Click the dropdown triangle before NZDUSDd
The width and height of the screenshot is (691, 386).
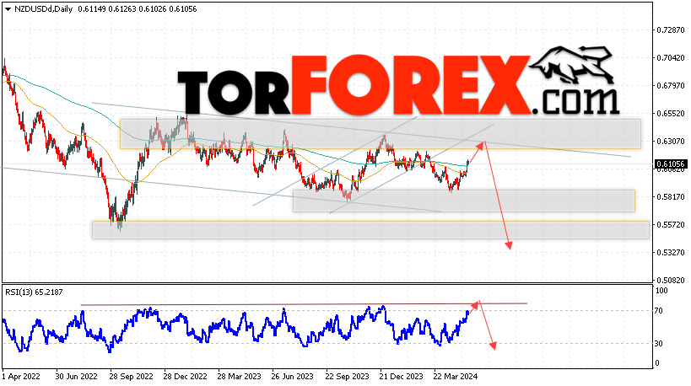8,9
